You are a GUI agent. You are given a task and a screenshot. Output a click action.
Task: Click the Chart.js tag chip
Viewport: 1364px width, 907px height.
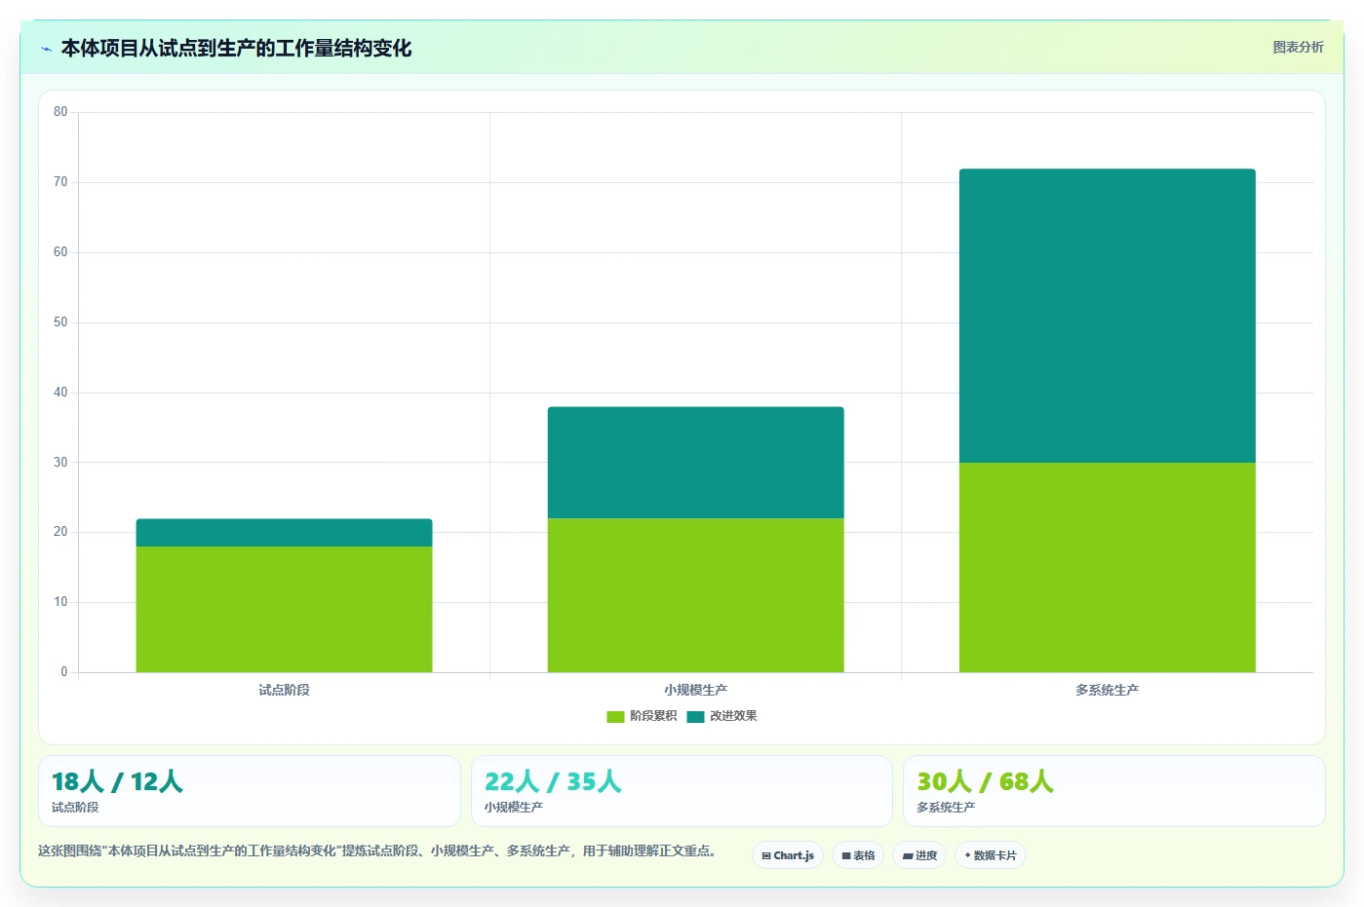[x=788, y=855]
